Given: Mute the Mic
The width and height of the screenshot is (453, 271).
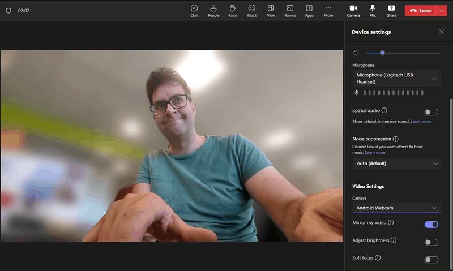Looking at the screenshot, I should coord(373,10).
